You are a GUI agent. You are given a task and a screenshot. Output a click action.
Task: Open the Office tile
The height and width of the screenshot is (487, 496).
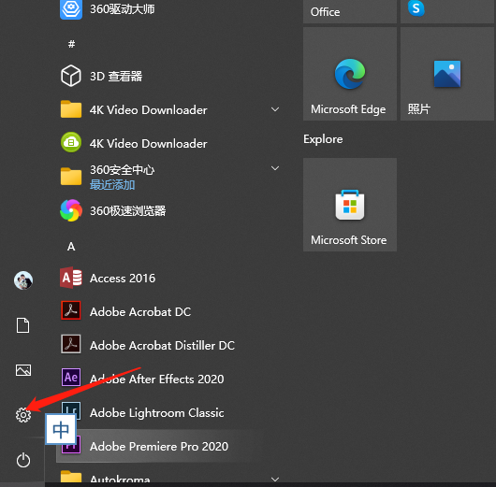[x=350, y=11]
